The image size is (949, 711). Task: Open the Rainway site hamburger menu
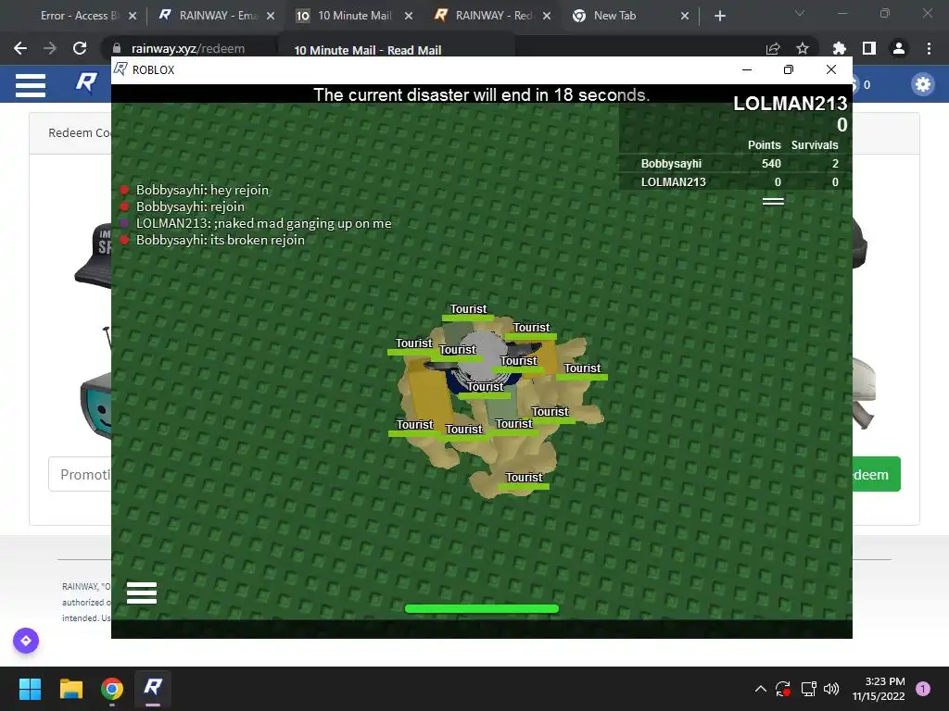pos(31,85)
